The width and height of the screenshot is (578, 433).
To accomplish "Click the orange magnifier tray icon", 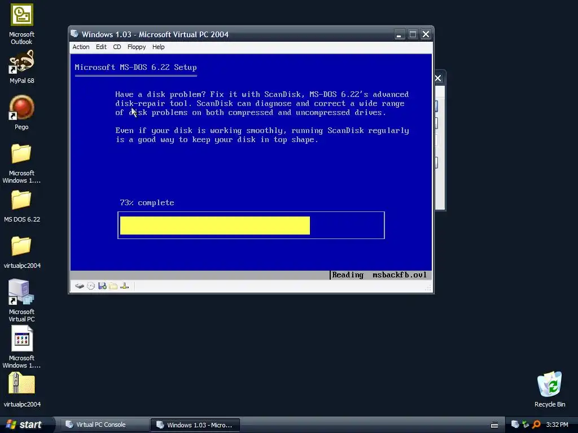I will [536, 425].
